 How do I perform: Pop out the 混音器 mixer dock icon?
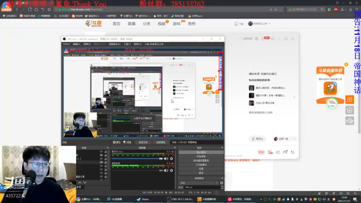point(175,148)
